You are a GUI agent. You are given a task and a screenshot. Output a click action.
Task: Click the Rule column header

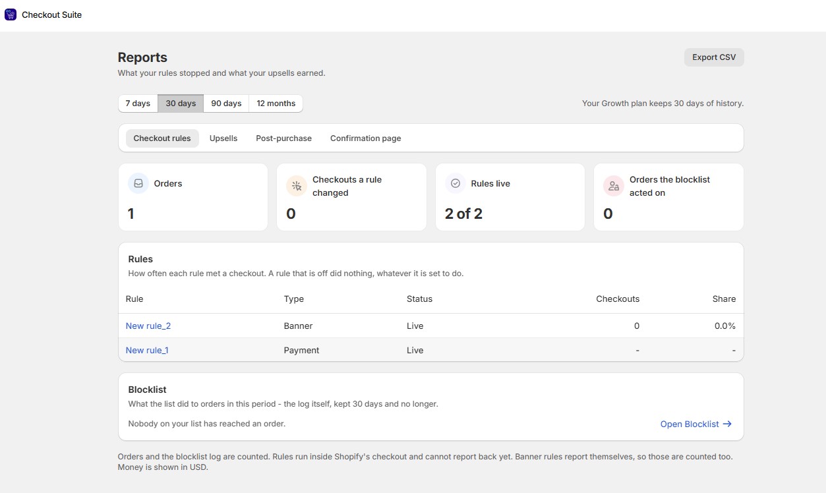pos(134,299)
